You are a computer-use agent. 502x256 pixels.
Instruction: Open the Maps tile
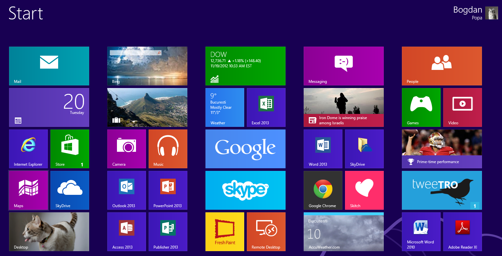click(x=28, y=190)
